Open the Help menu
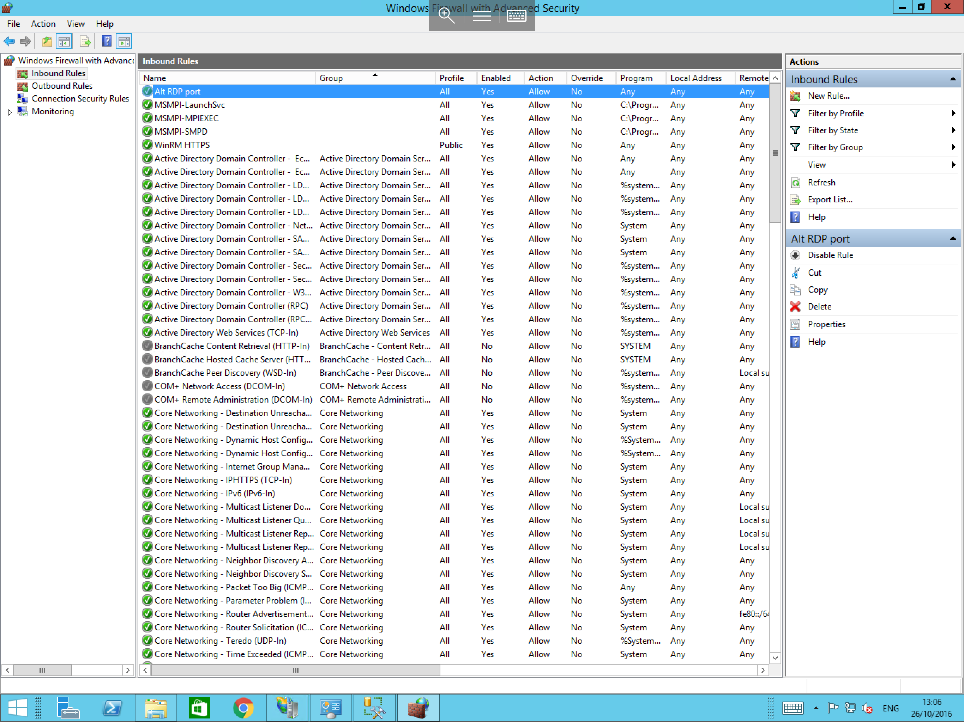 (x=104, y=24)
